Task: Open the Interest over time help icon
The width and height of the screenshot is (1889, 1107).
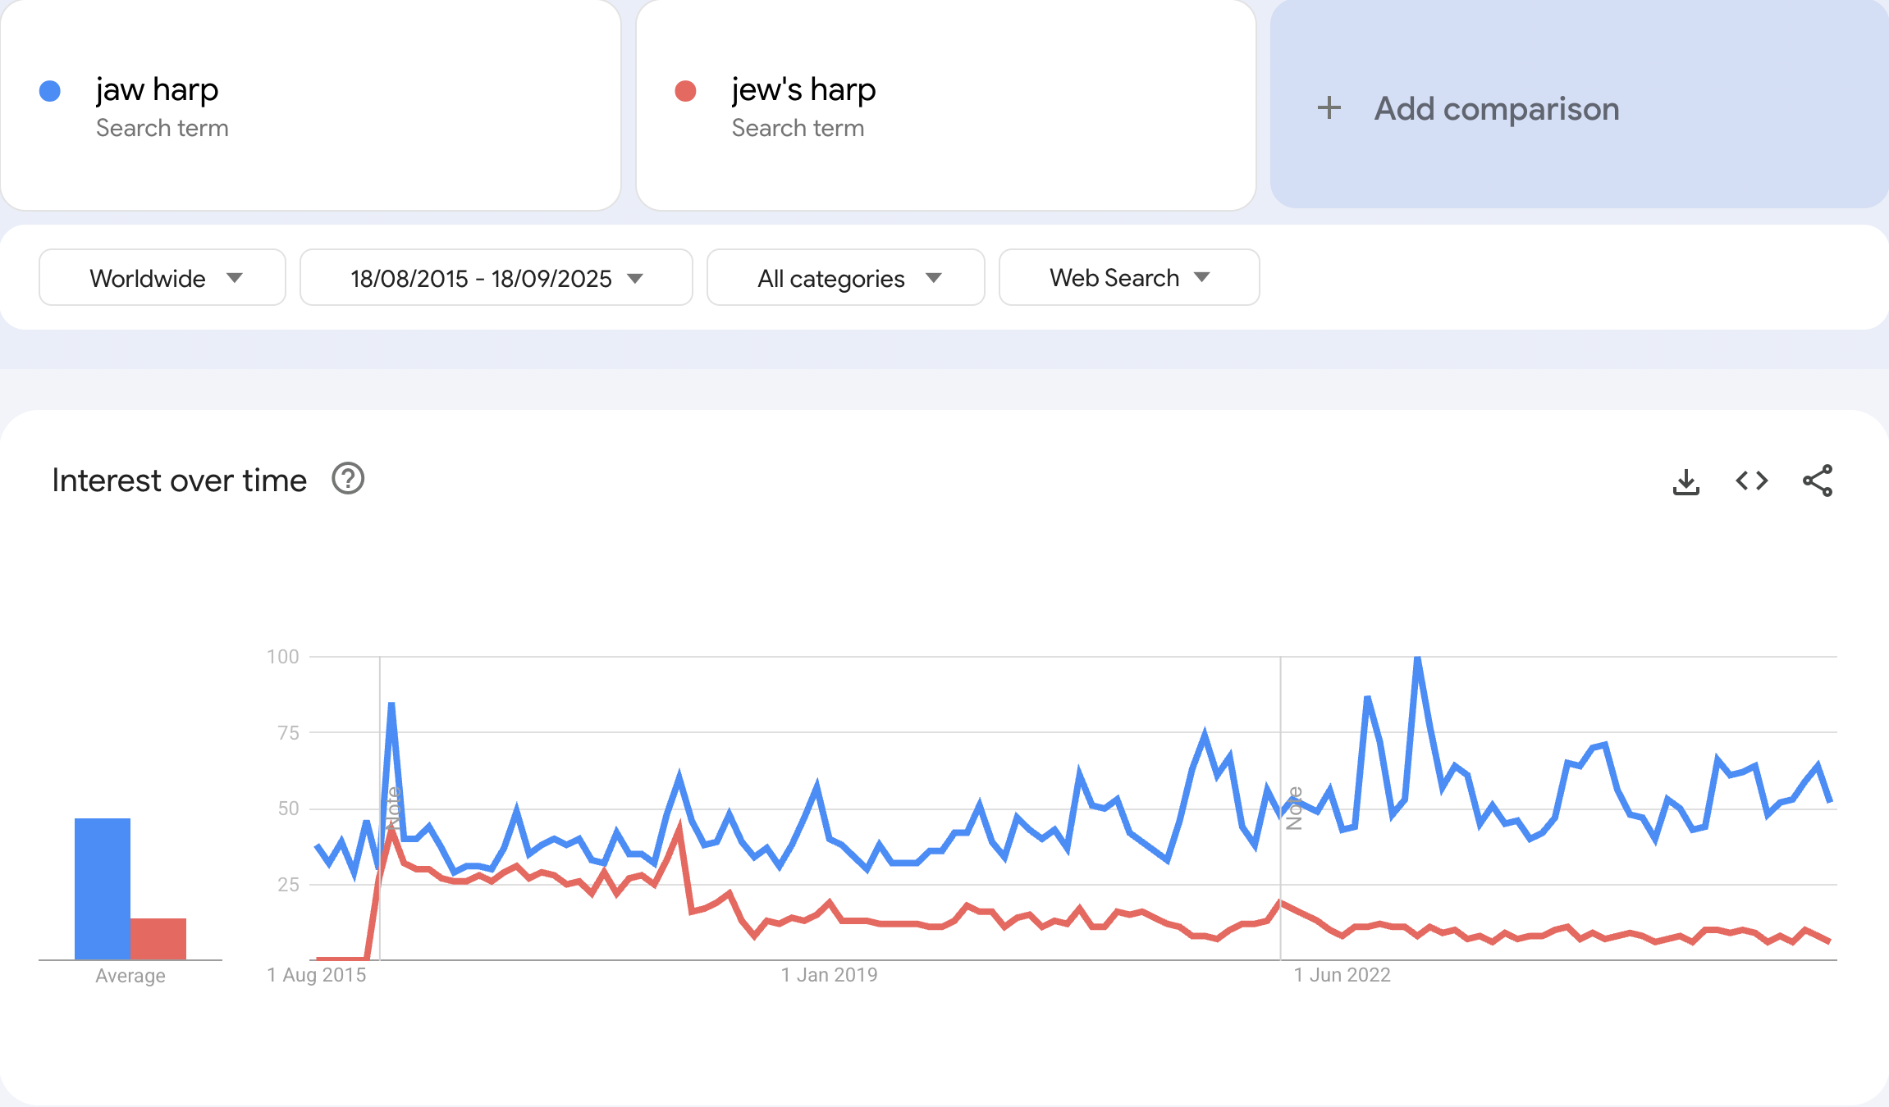Action: tap(348, 479)
